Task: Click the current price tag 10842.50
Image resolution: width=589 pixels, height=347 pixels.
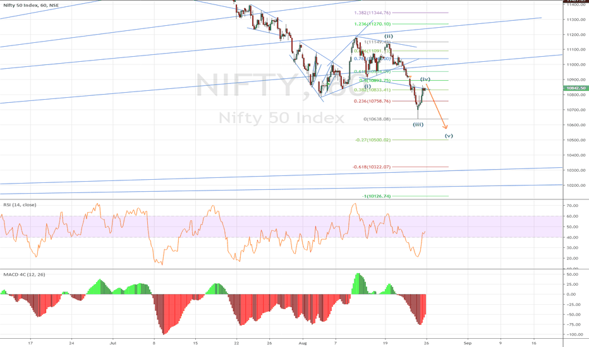Action: tap(576, 88)
